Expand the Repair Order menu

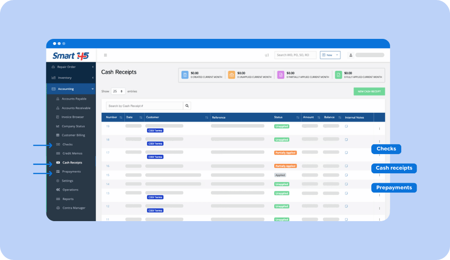[x=71, y=67]
